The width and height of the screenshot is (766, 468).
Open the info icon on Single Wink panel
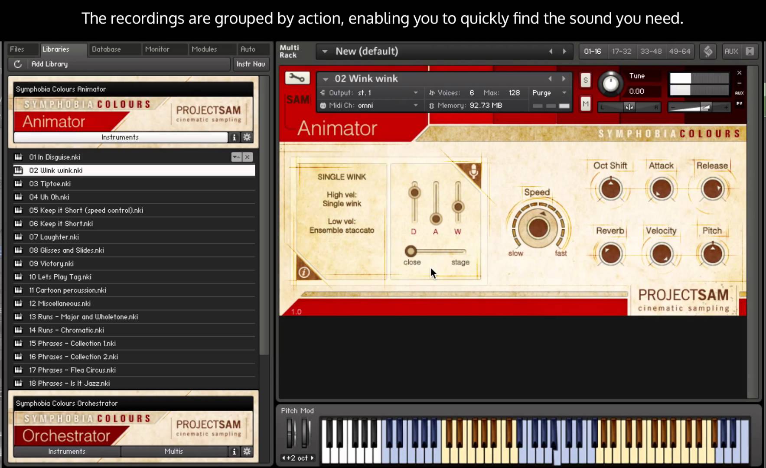tap(304, 272)
